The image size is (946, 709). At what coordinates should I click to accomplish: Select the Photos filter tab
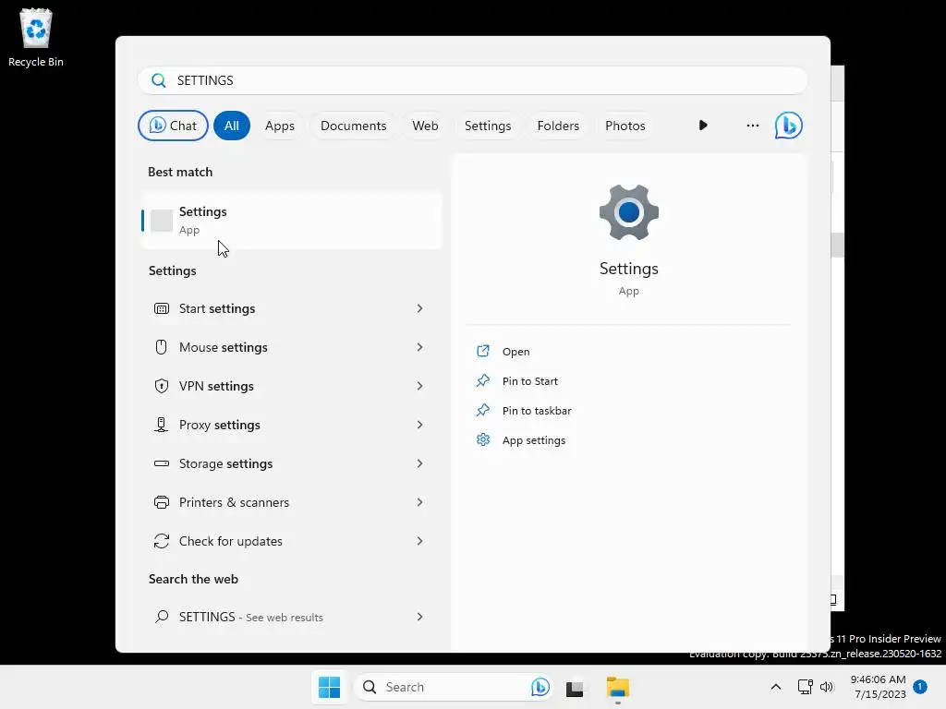tap(625, 126)
